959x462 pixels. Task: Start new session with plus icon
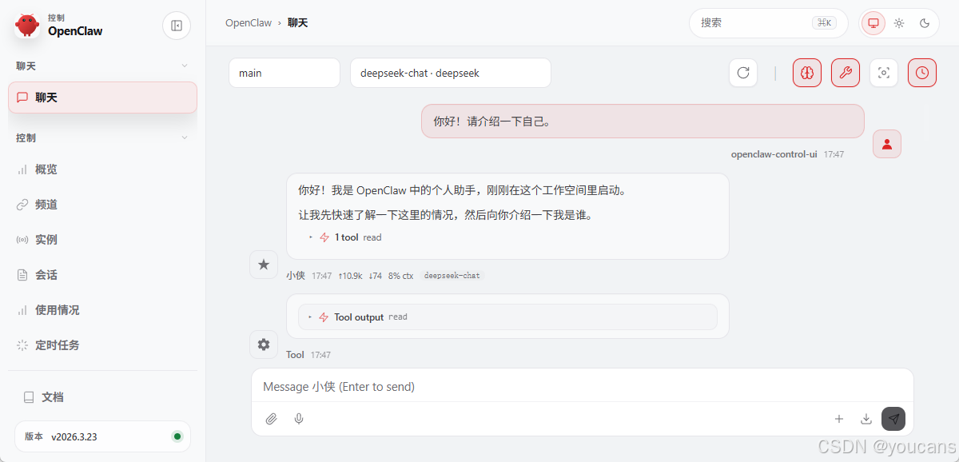click(x=839, y=419)
